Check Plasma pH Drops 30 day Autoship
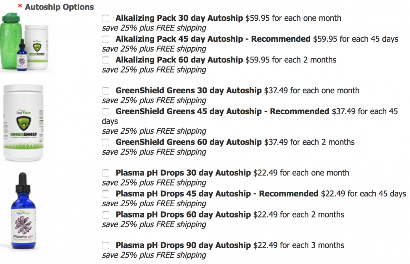This screenshot has height=264, width=410. (x=105, y=173)
